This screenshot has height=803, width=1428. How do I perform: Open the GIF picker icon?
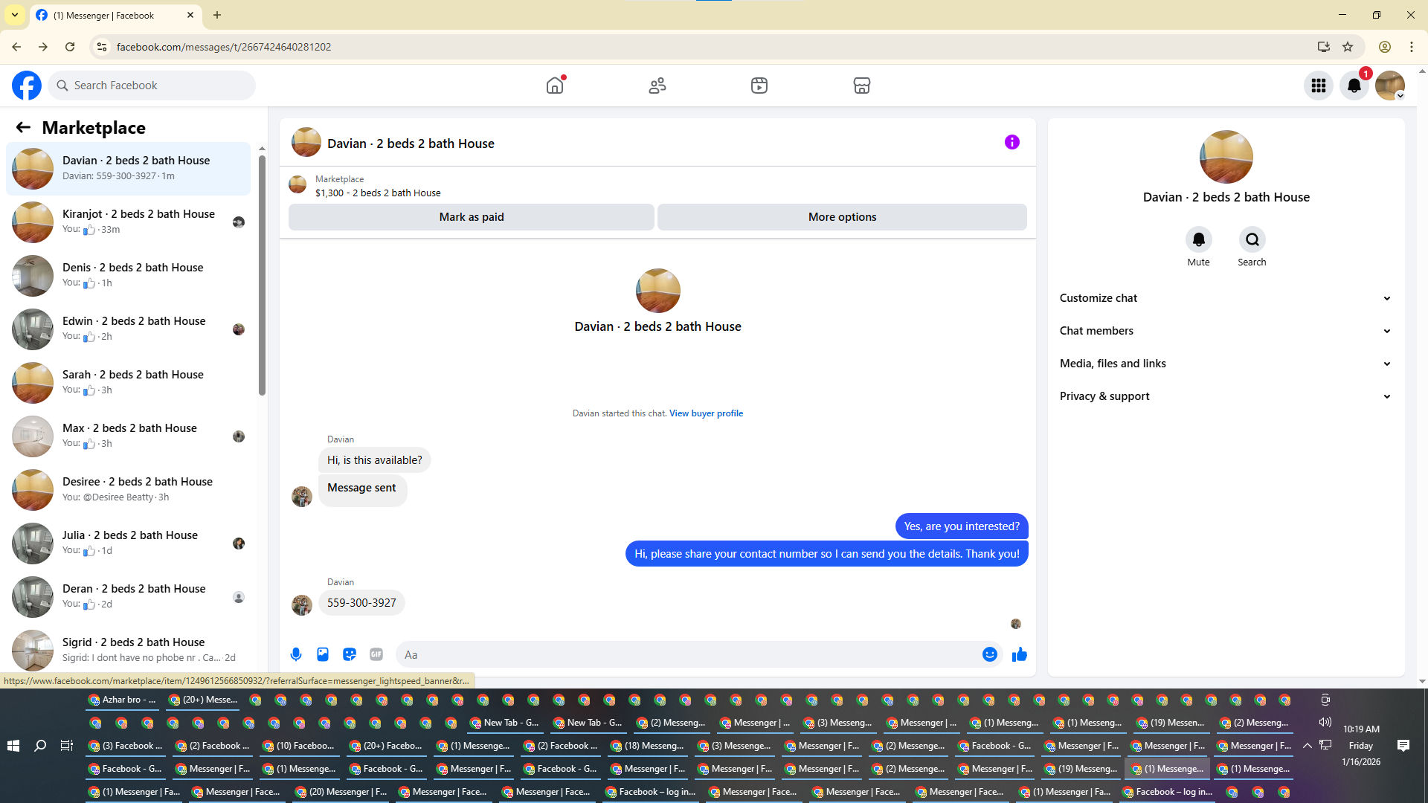pyautogui.click(x=376, y=654)
